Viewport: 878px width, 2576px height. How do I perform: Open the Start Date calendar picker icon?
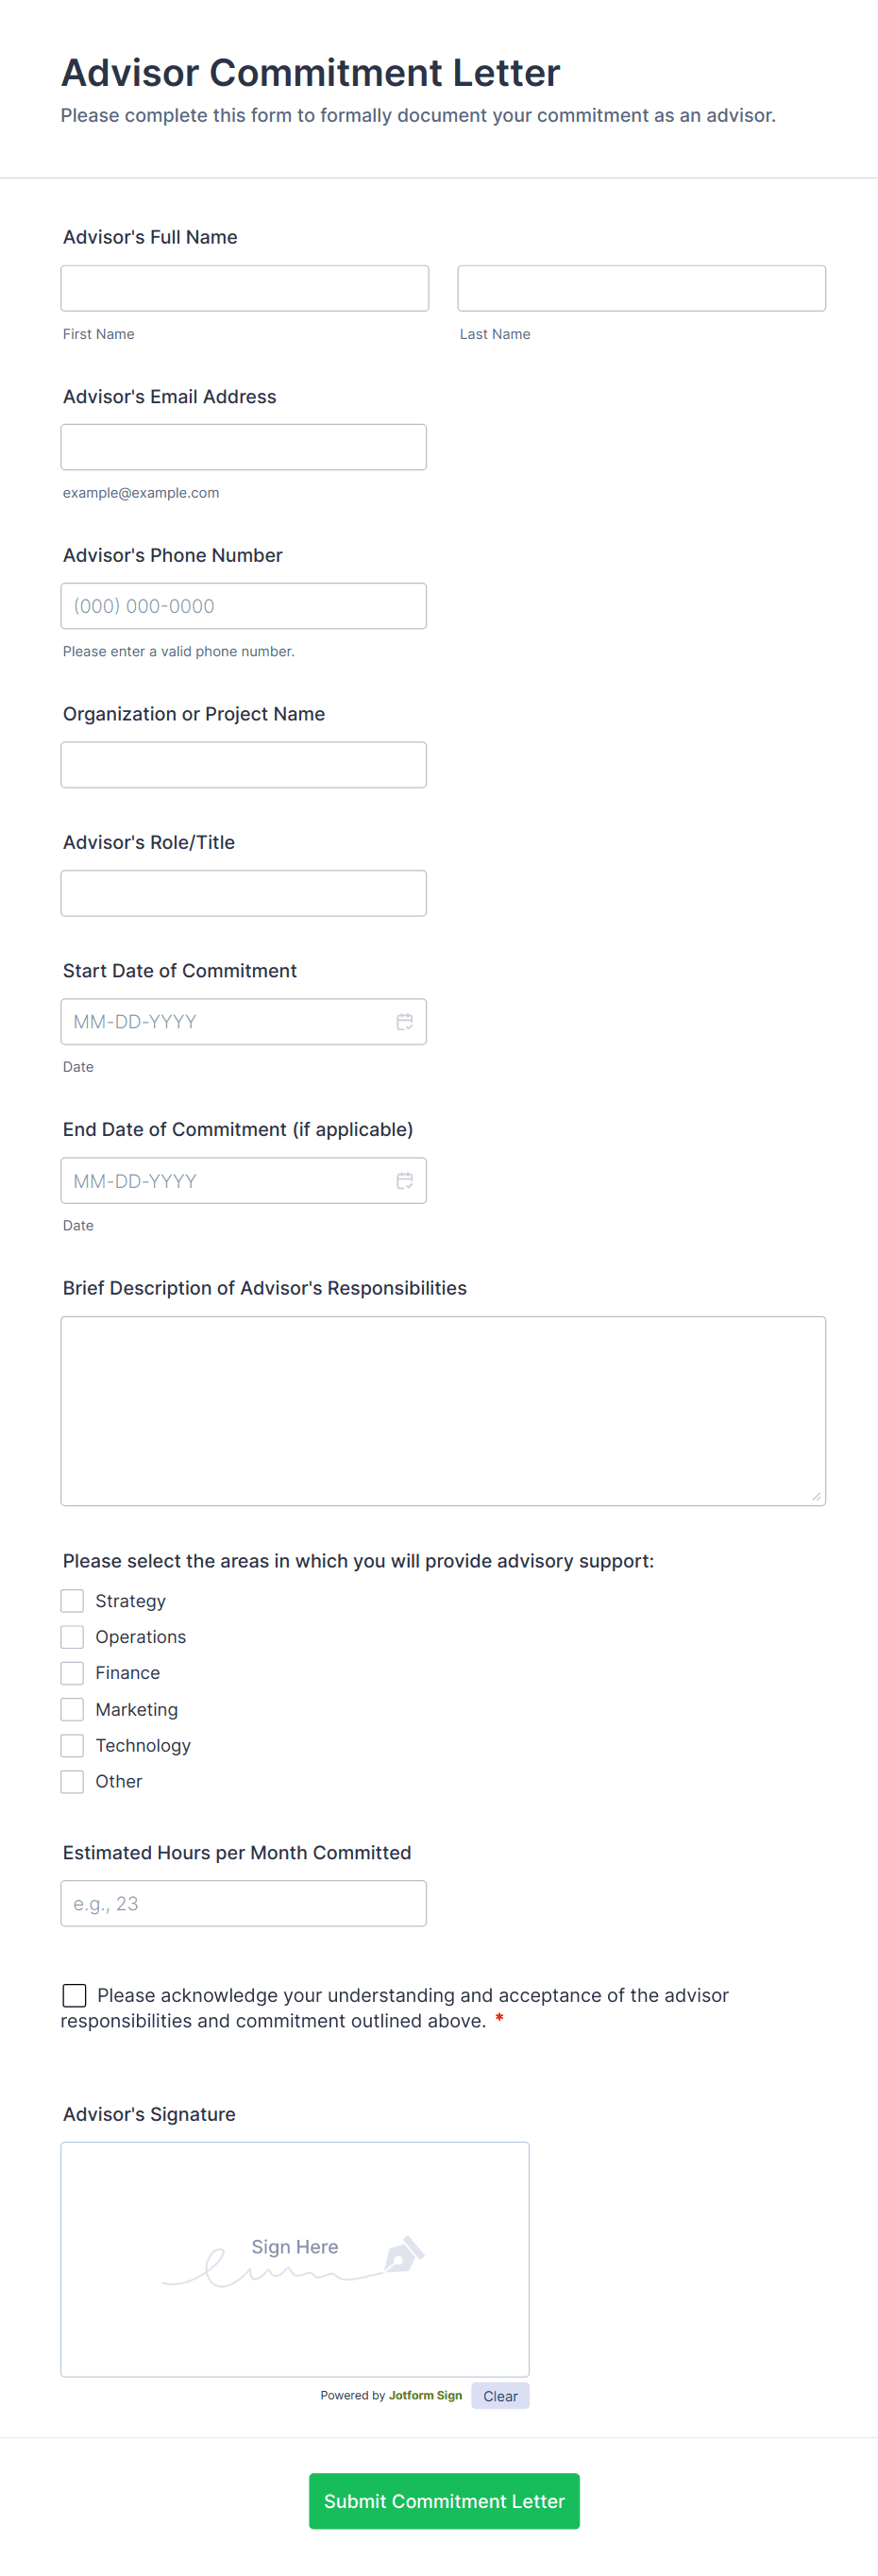[405, 1021]
